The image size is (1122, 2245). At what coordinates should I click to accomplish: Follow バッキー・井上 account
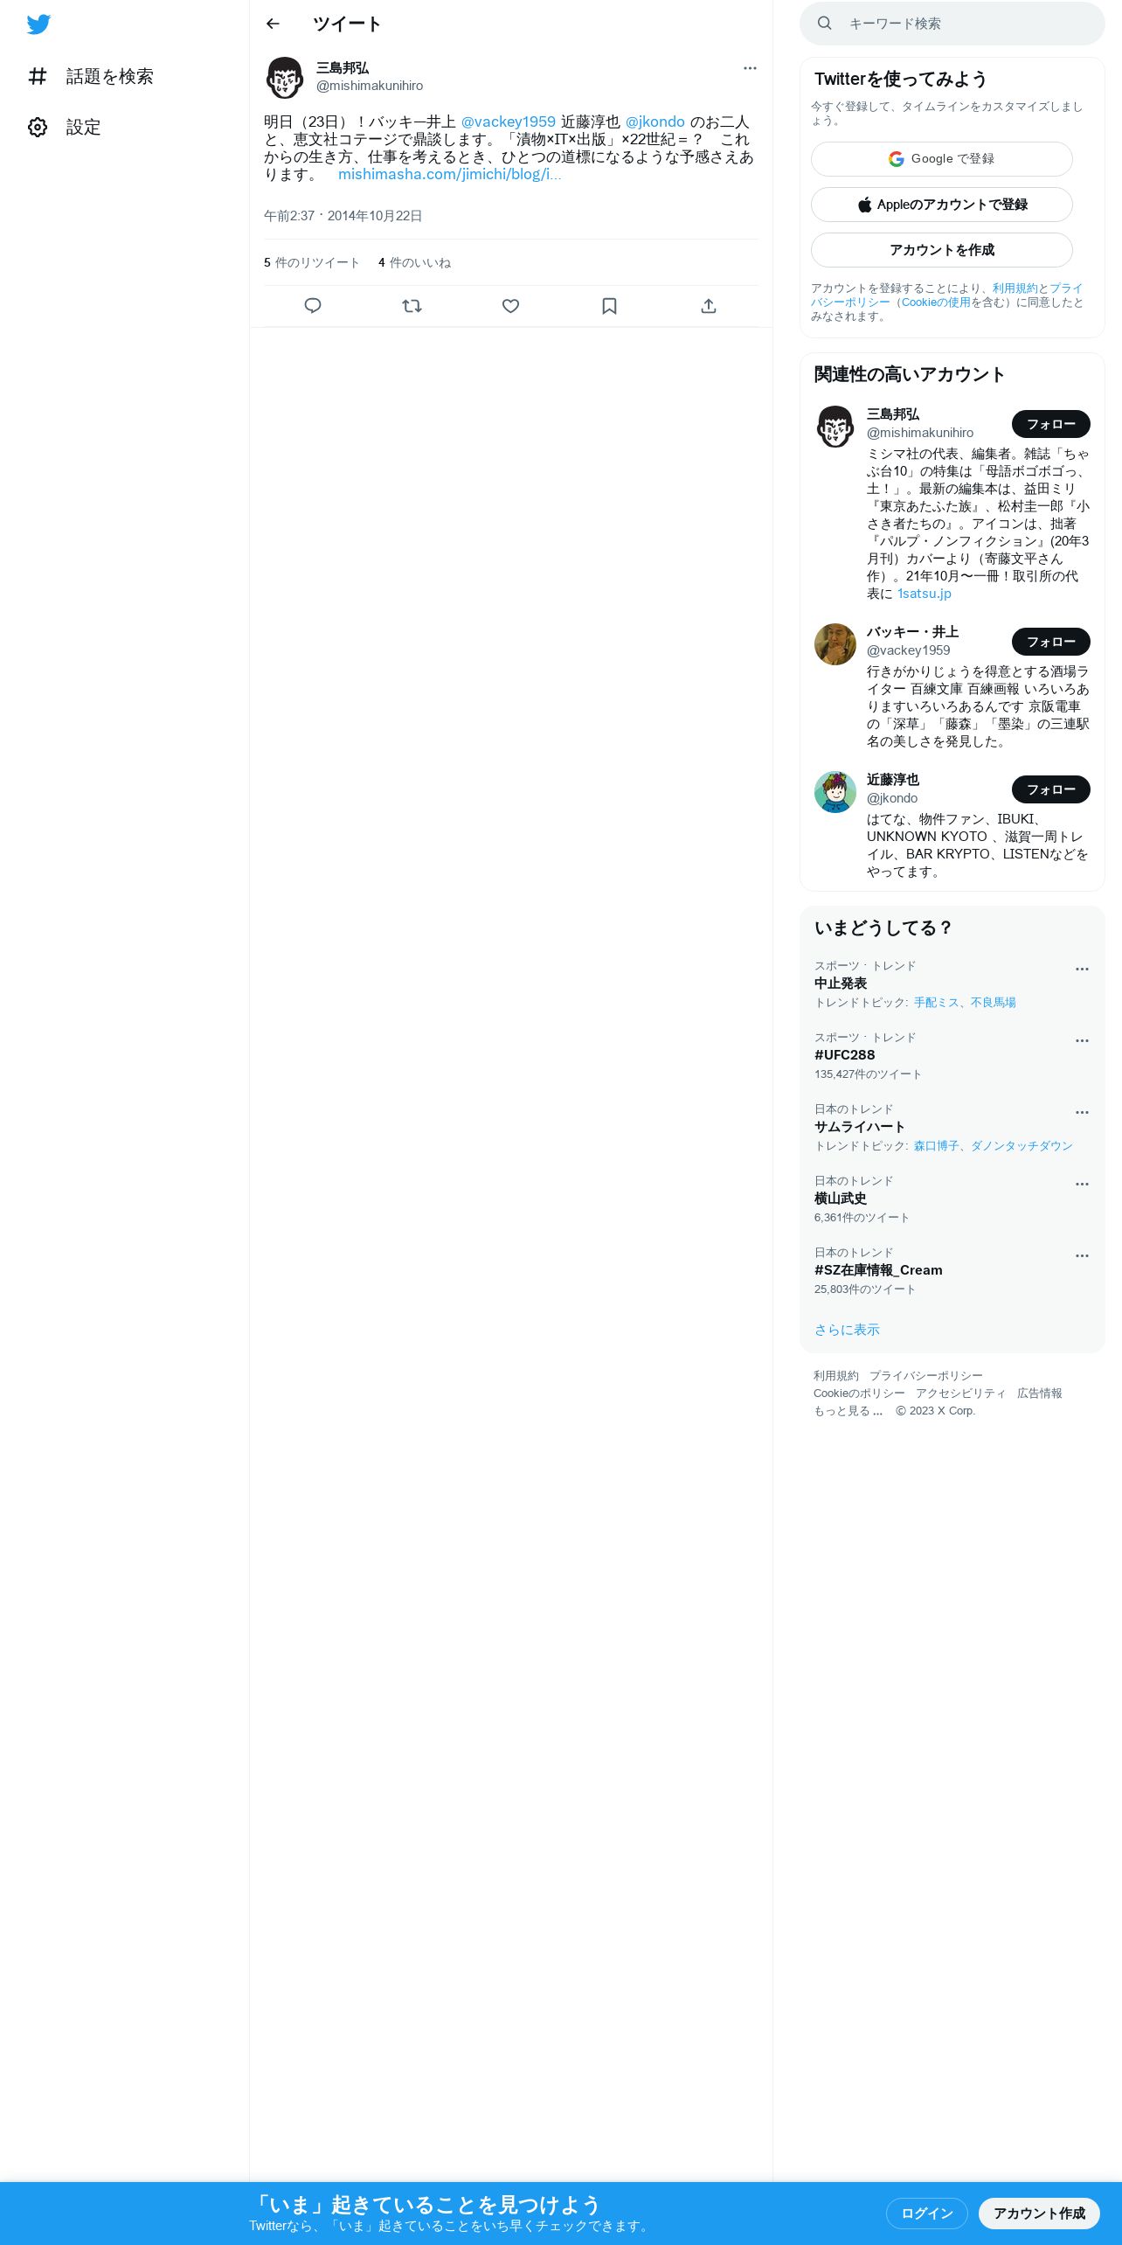pyautogui.click(x=1051, y=642)
